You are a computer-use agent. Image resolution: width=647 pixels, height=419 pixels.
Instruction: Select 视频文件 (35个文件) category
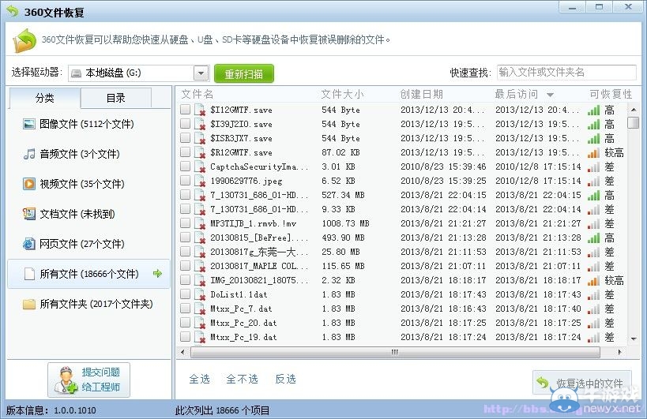tap(88, 184)
